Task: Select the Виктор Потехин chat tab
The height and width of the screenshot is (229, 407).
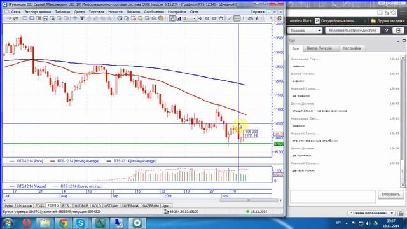Action: tap(321, 48)
